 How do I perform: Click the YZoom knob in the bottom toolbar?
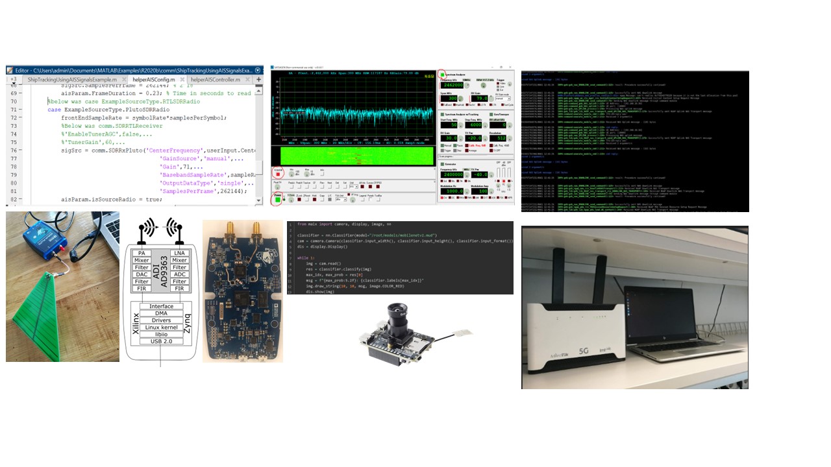pyautogui.click(x=291, y=200)
